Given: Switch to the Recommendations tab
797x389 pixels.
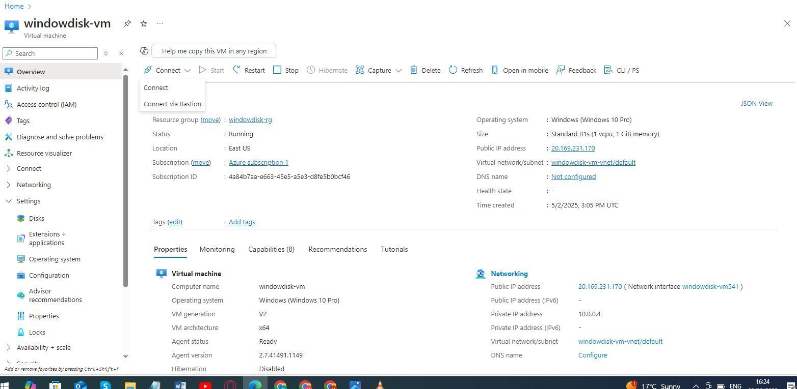Looking at the screenshot, I should 337,249.
